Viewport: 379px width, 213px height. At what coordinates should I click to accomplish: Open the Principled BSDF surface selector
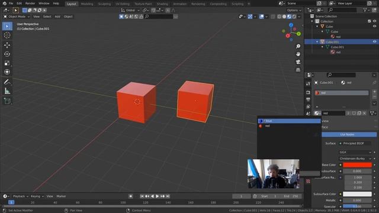coord(355,143)
